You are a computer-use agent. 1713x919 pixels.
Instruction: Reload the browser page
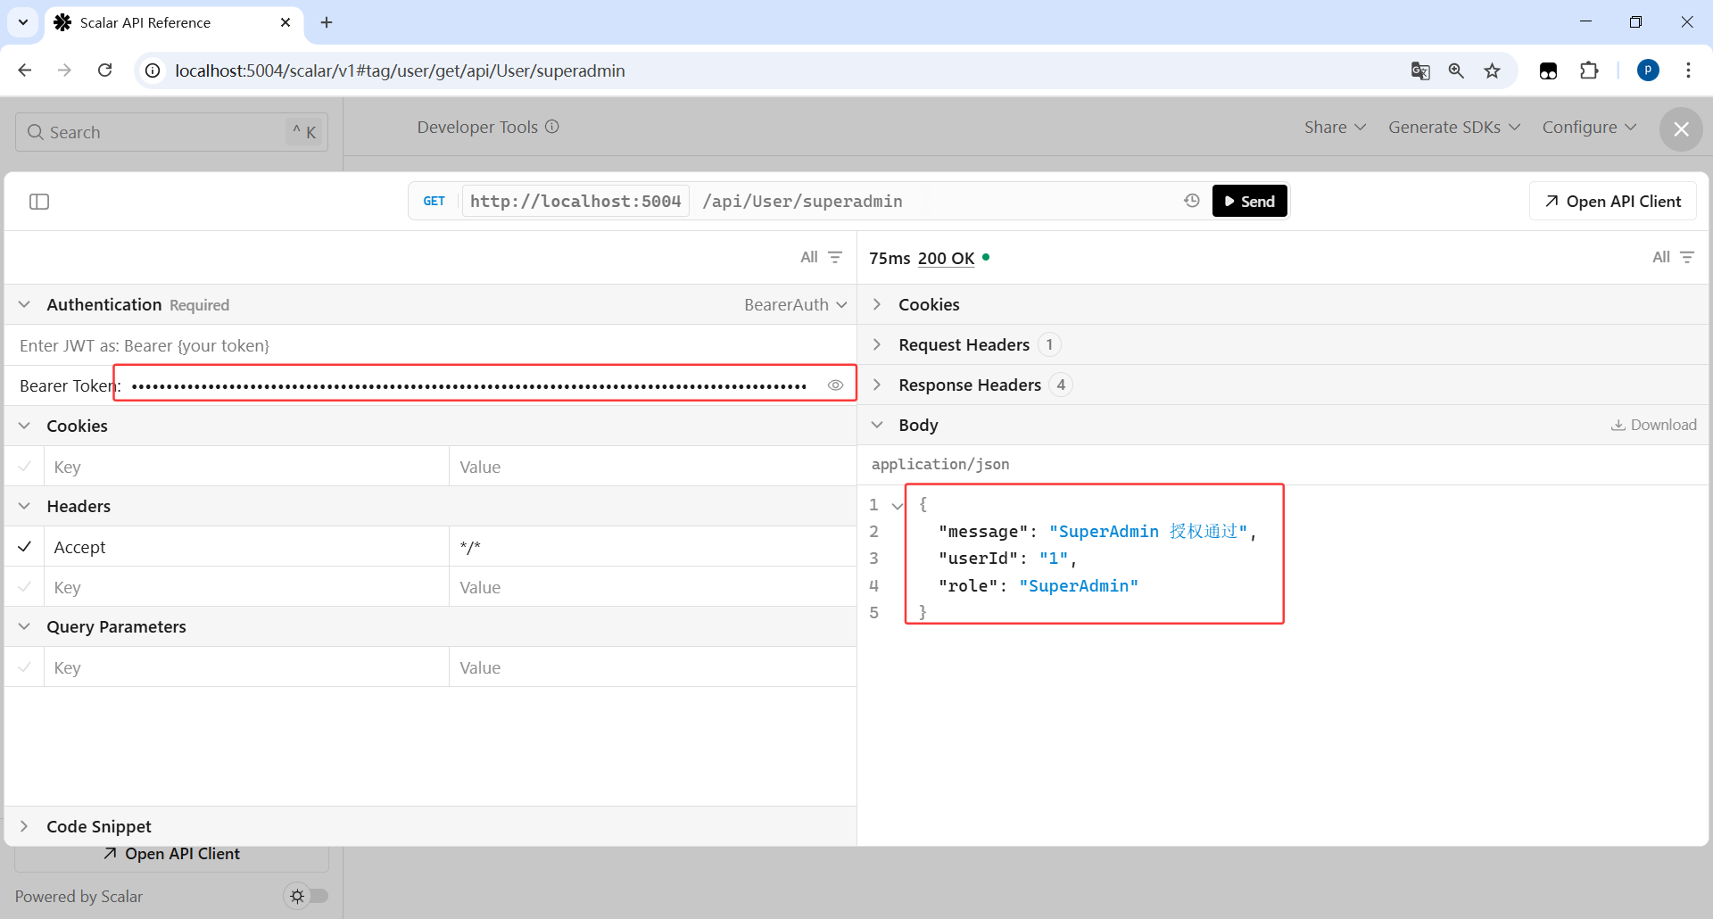pos(104,70)
